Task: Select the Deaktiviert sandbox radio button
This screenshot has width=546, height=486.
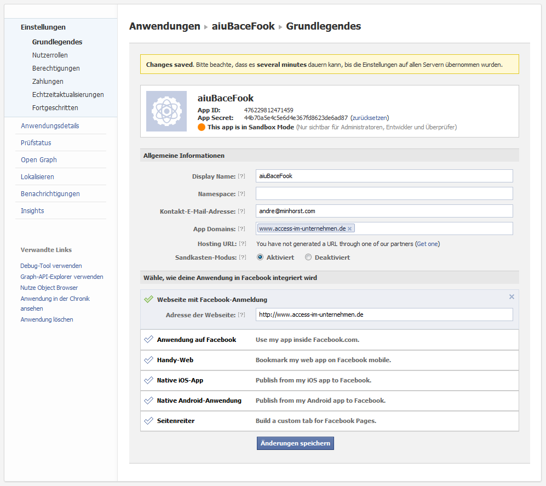Action: click(x=308, y=257)
